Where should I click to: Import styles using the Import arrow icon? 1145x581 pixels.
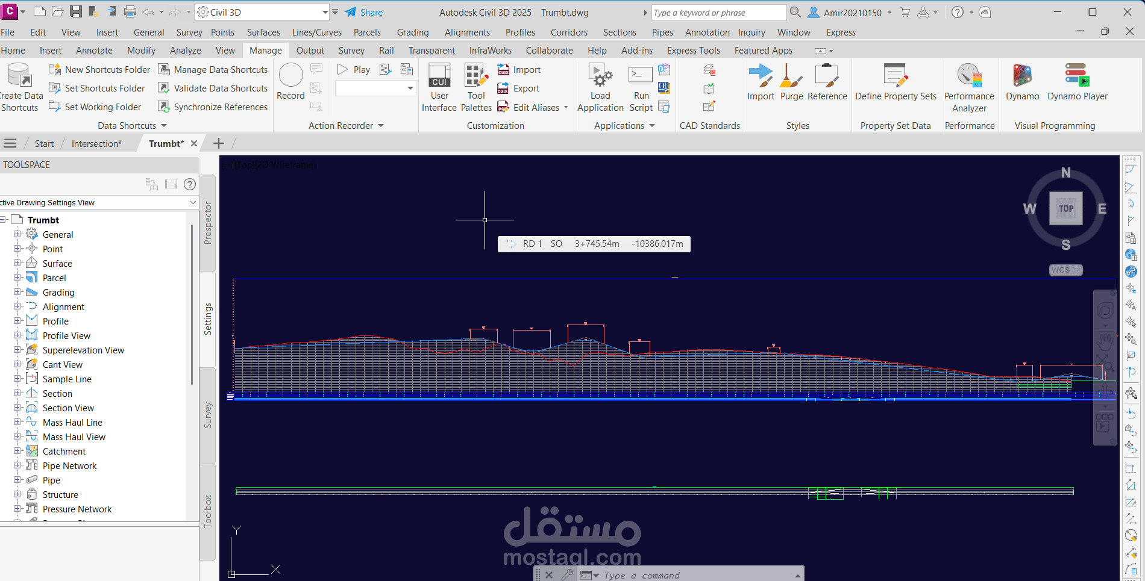point(761,82)
